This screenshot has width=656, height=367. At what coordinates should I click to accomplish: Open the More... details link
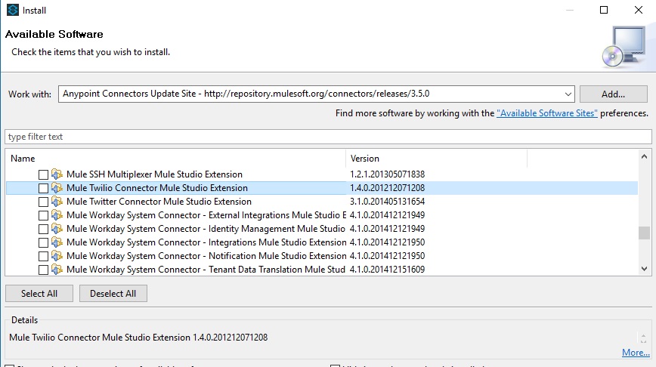coord(636,353)
